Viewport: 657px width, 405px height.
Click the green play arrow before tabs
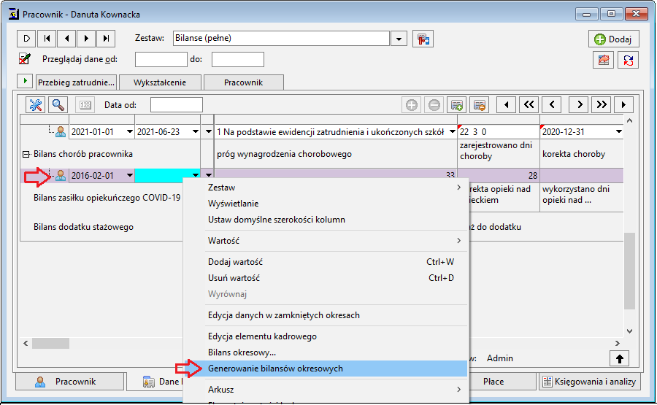coord(25,81)
